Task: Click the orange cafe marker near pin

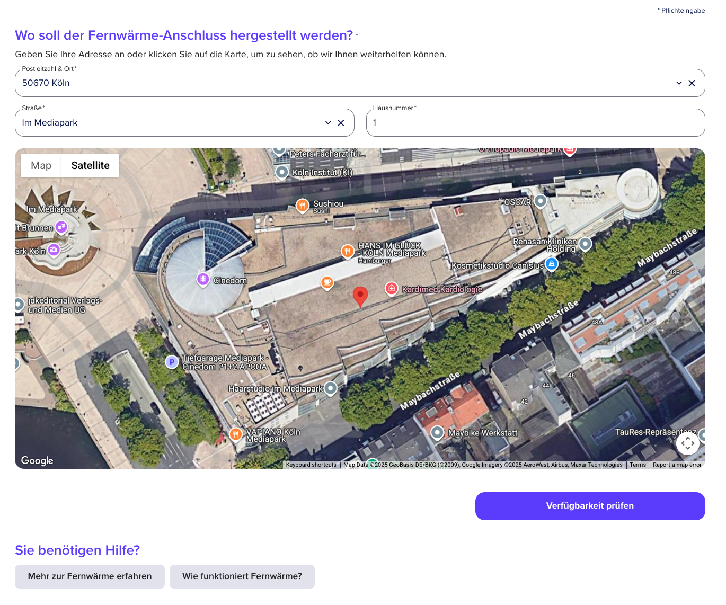Action: coord(327,283)
